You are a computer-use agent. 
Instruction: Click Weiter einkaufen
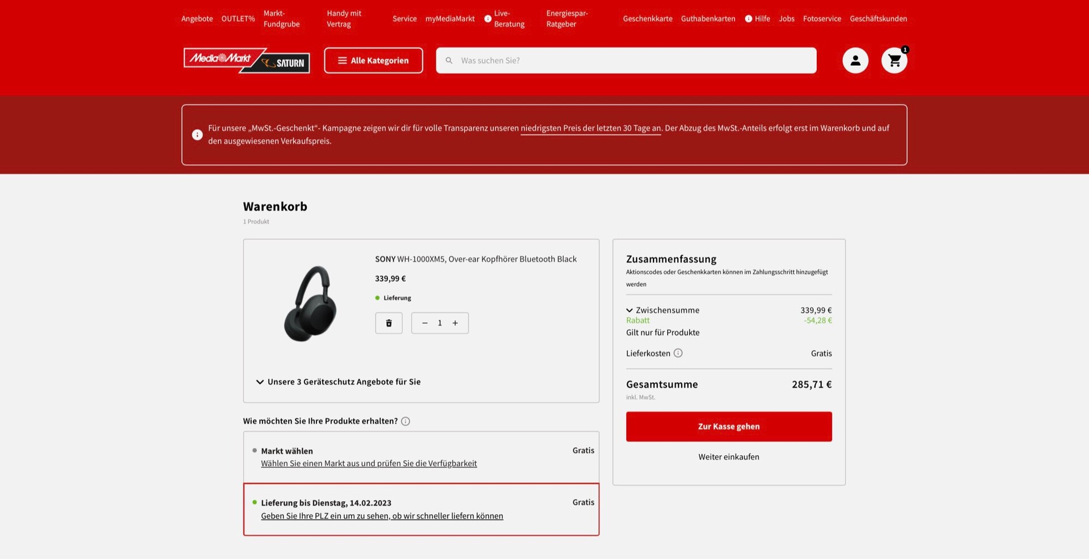tap(729, 457)
